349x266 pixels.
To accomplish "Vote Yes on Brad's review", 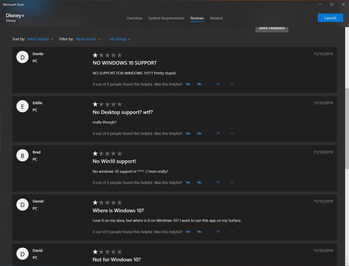I will pyautogui.click(x=188, y=182).
